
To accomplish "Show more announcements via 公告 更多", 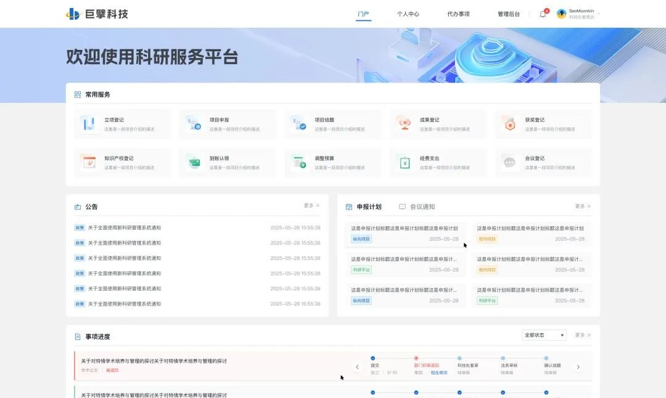I will pos(311,206).
